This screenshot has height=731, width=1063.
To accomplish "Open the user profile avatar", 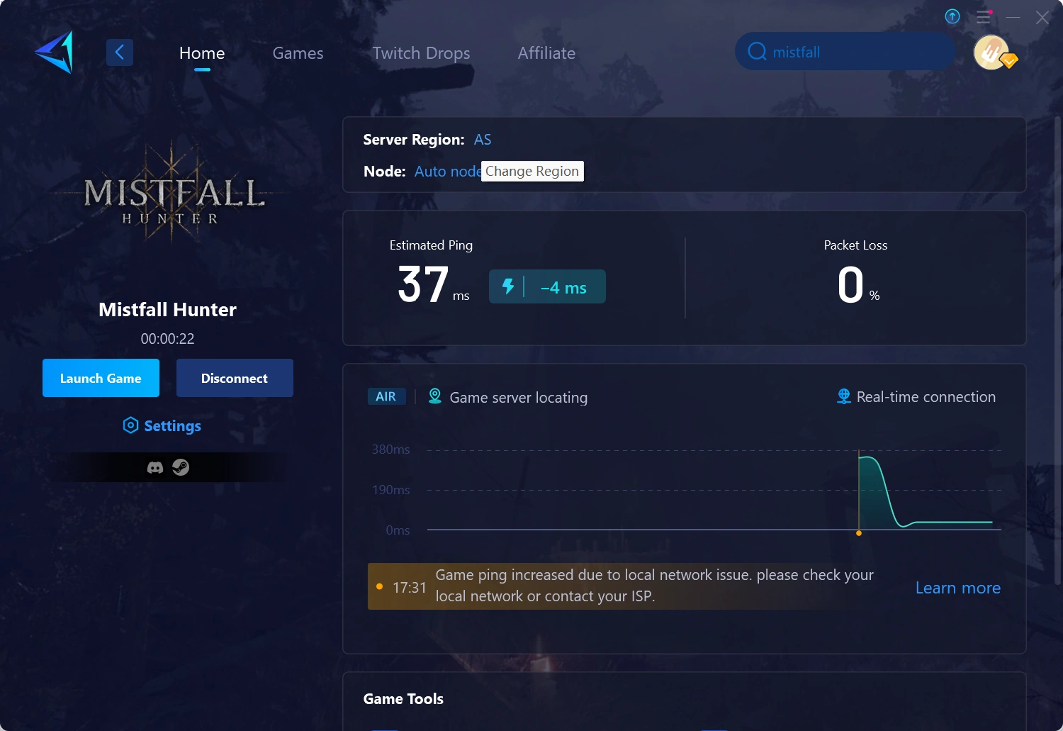I will [x=992, y=52].
